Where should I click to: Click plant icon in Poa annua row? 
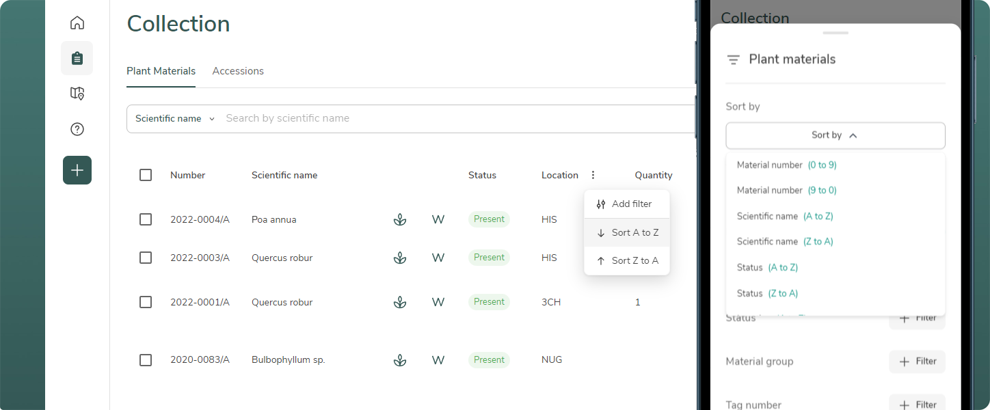pos(400,219)
